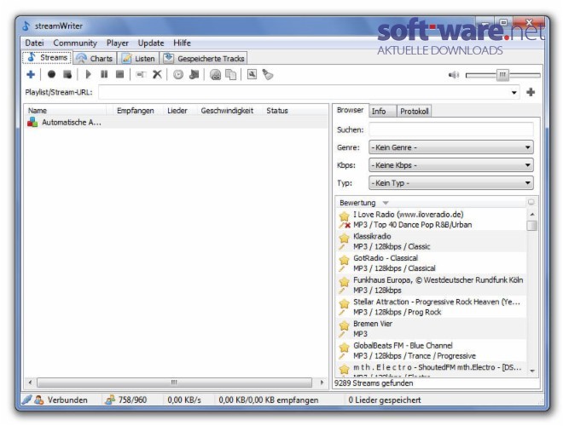Open the Gespeicherte Tracks tab
This screenshot has height=426, width=563.
tap(204, 59)
